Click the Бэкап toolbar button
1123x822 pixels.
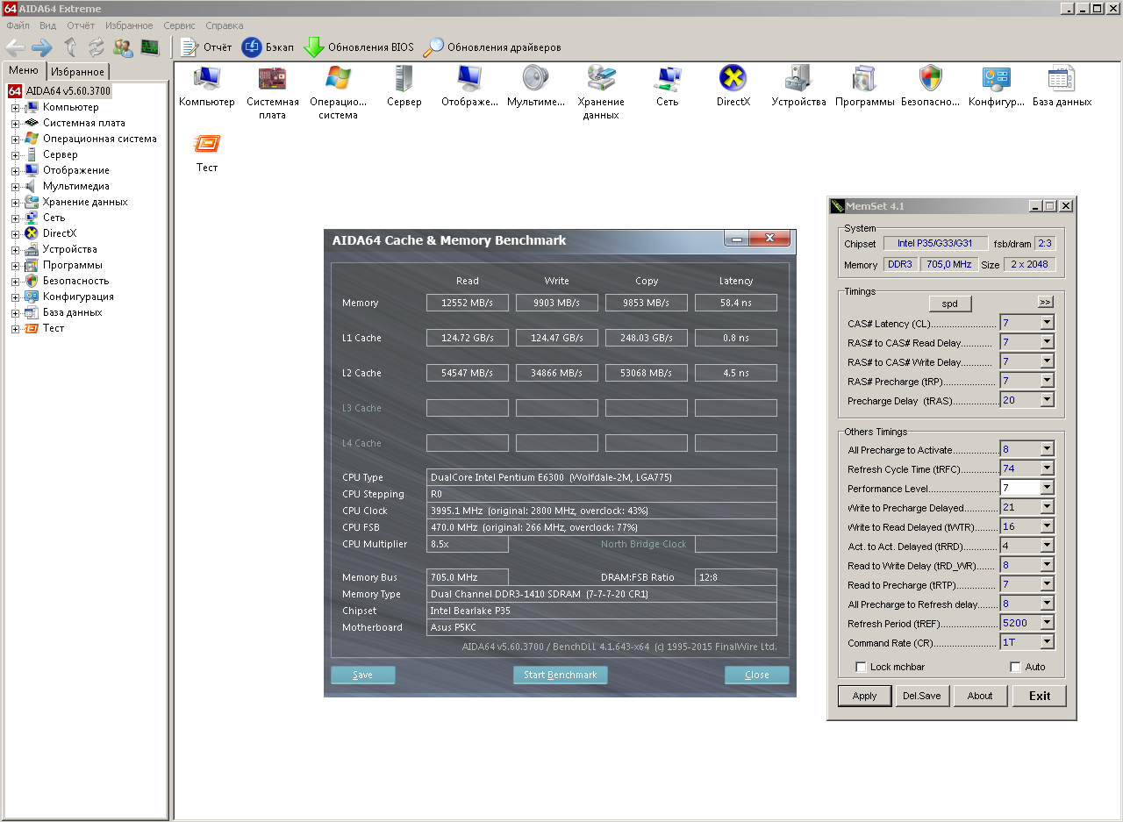pos(268,47)
